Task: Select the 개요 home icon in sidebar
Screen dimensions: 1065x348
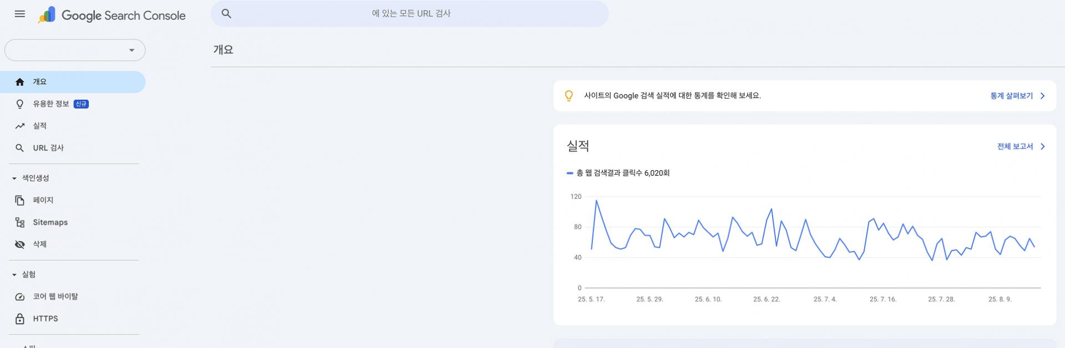Action: pos(20,81)
